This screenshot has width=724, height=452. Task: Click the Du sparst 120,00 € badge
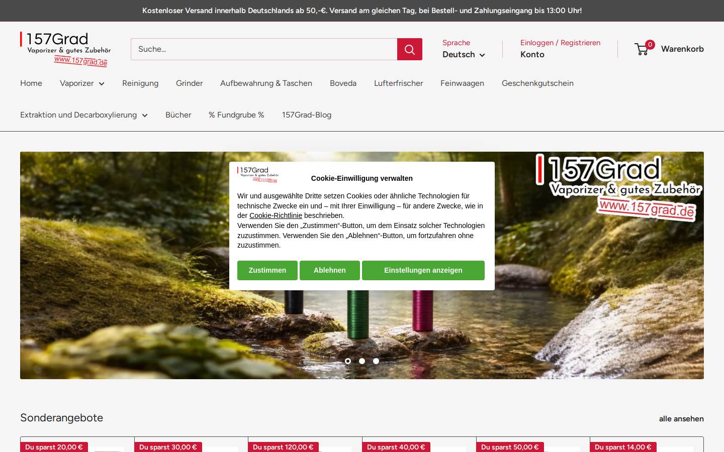tap(283, 447)
